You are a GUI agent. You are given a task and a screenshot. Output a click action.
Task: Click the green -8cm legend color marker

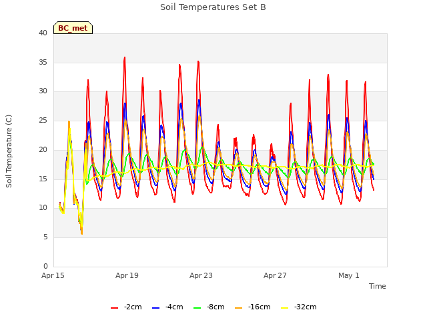[x=197, y=308]
